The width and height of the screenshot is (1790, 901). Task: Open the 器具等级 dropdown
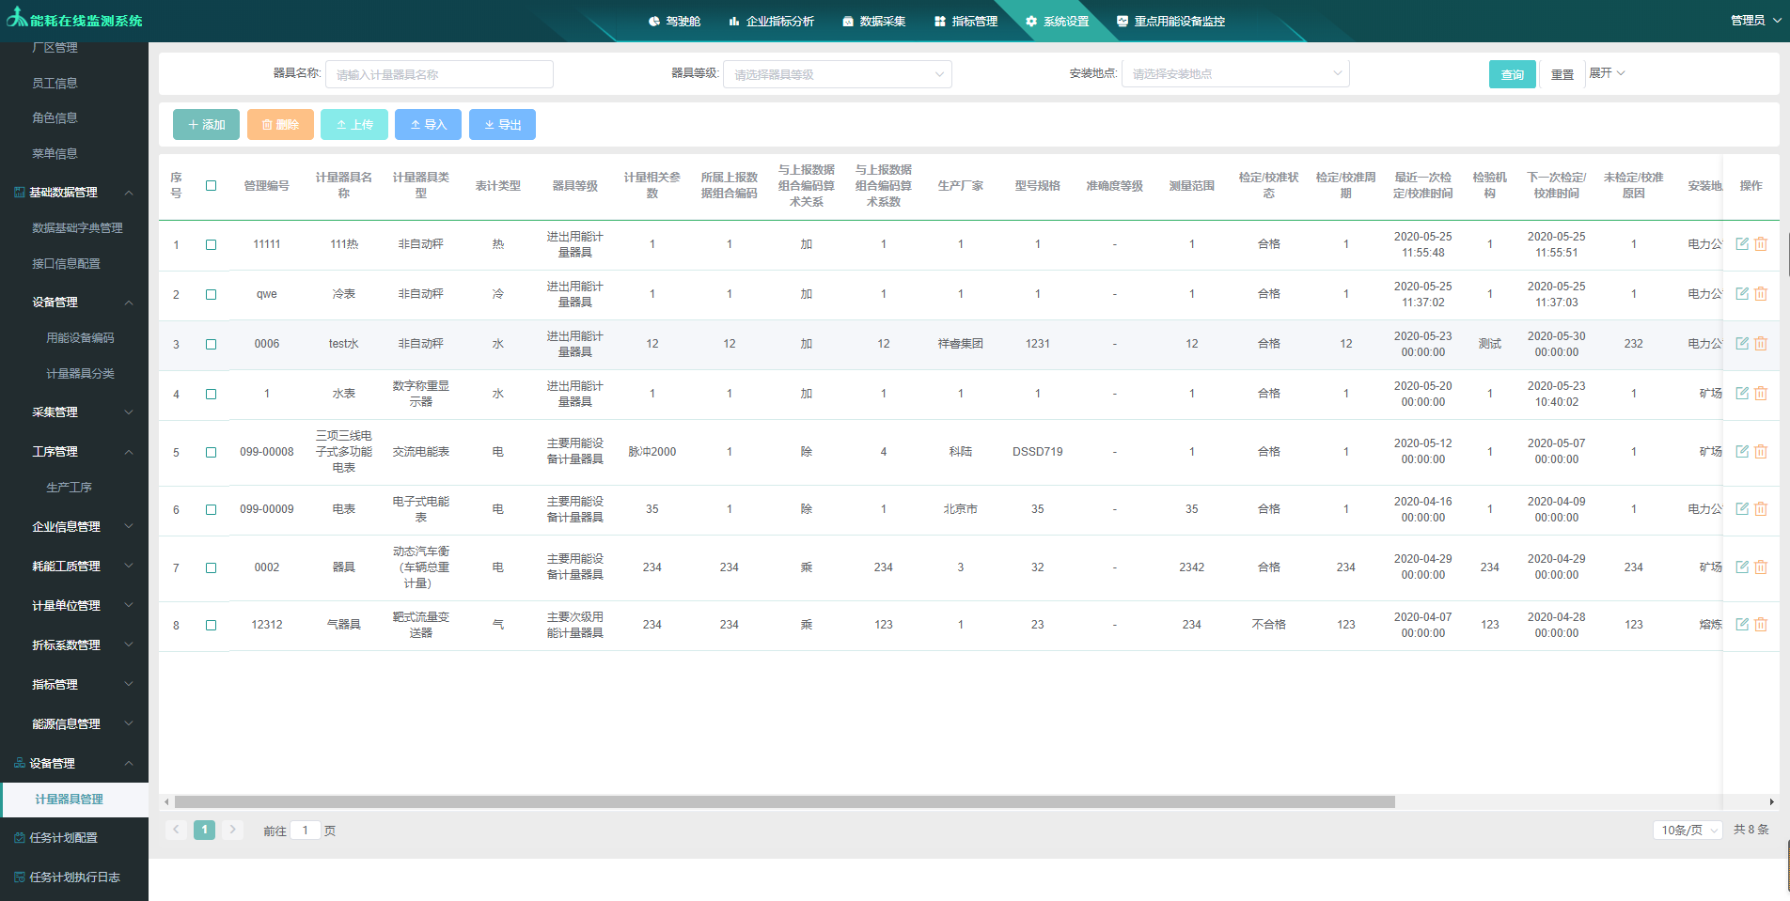coord(837,74)
